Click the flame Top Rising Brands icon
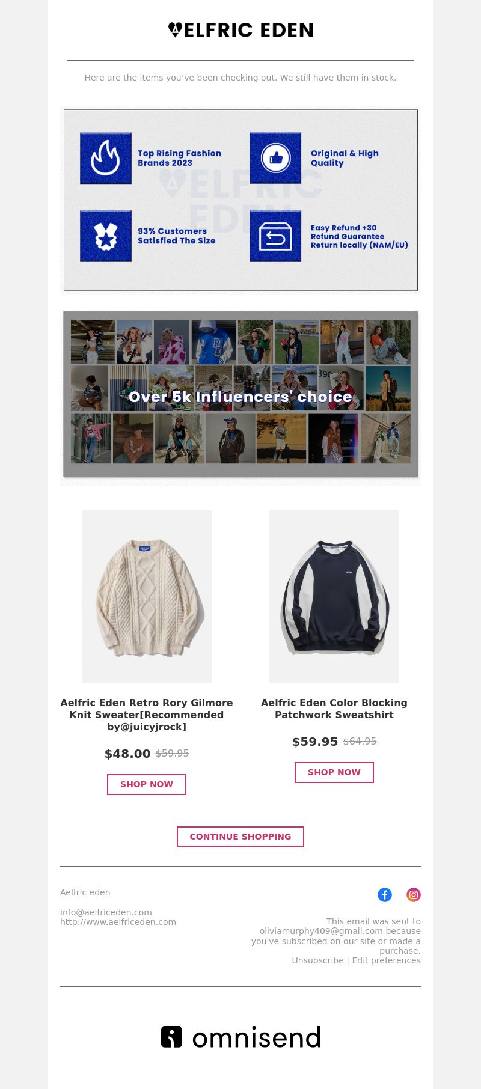Screen dimensions: 481x1089 coord(106,158)
